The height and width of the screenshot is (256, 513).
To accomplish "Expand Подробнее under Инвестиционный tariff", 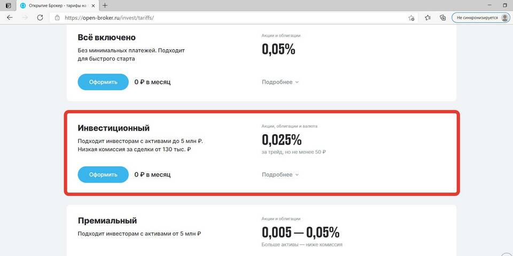I will tap(280, 174).
